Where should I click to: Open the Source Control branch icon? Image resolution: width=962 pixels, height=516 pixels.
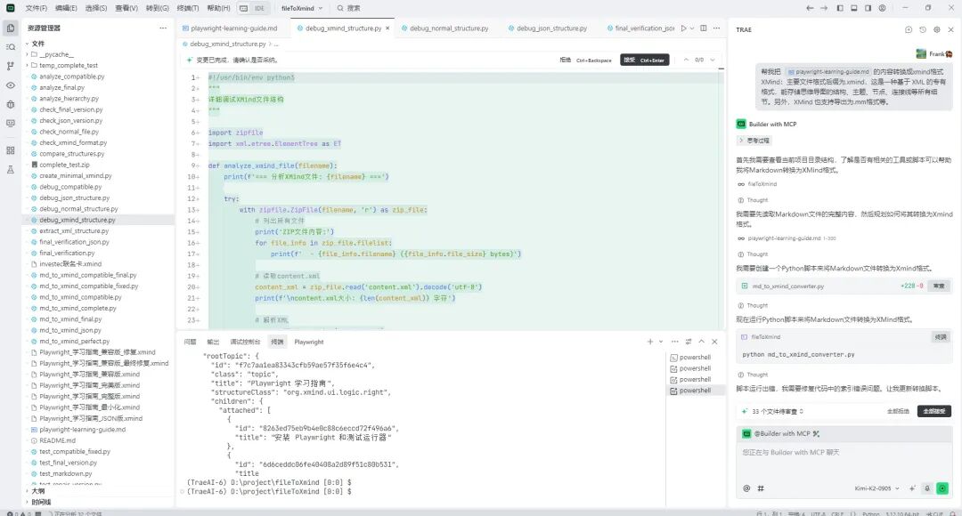click(x=11, y=66)
